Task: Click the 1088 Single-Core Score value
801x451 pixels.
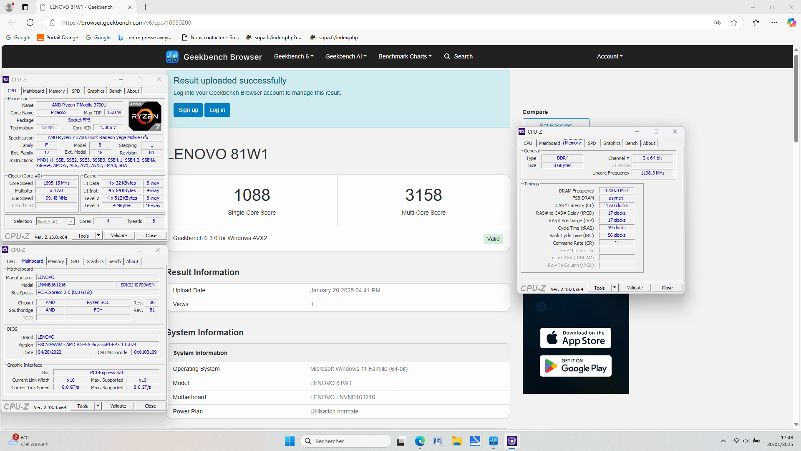Action: pos(252,195)
